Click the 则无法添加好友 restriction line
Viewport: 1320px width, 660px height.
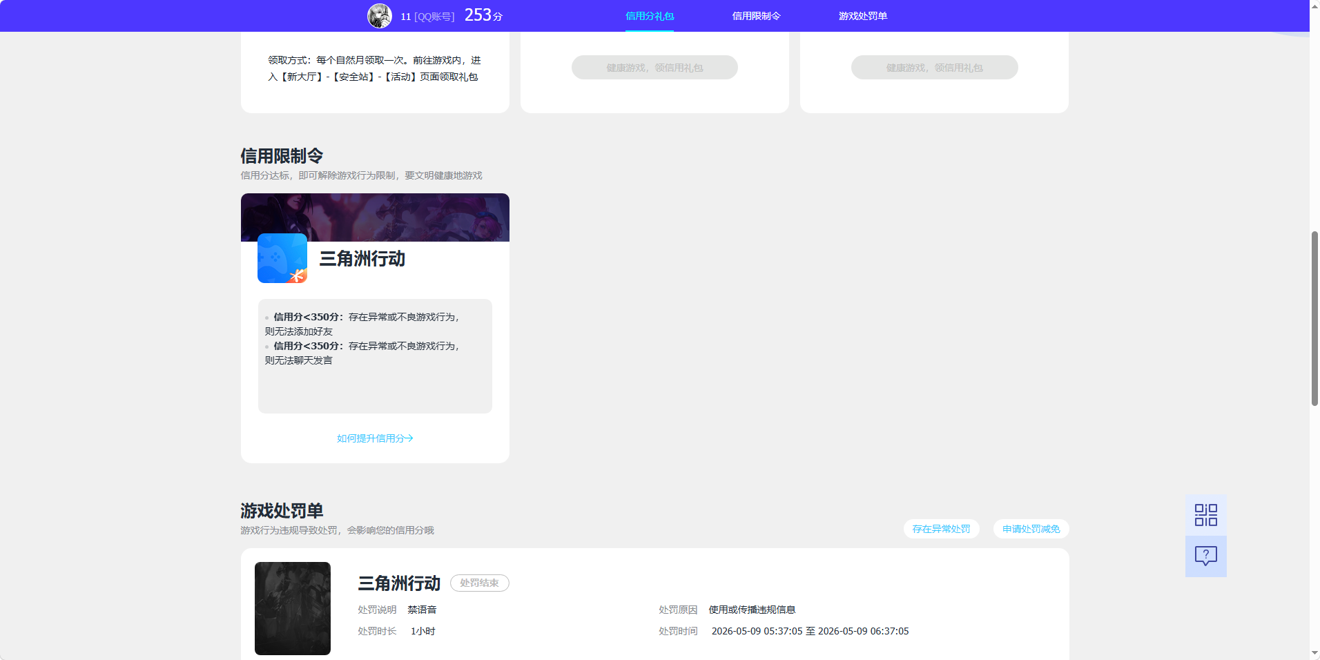click(299, 331)
